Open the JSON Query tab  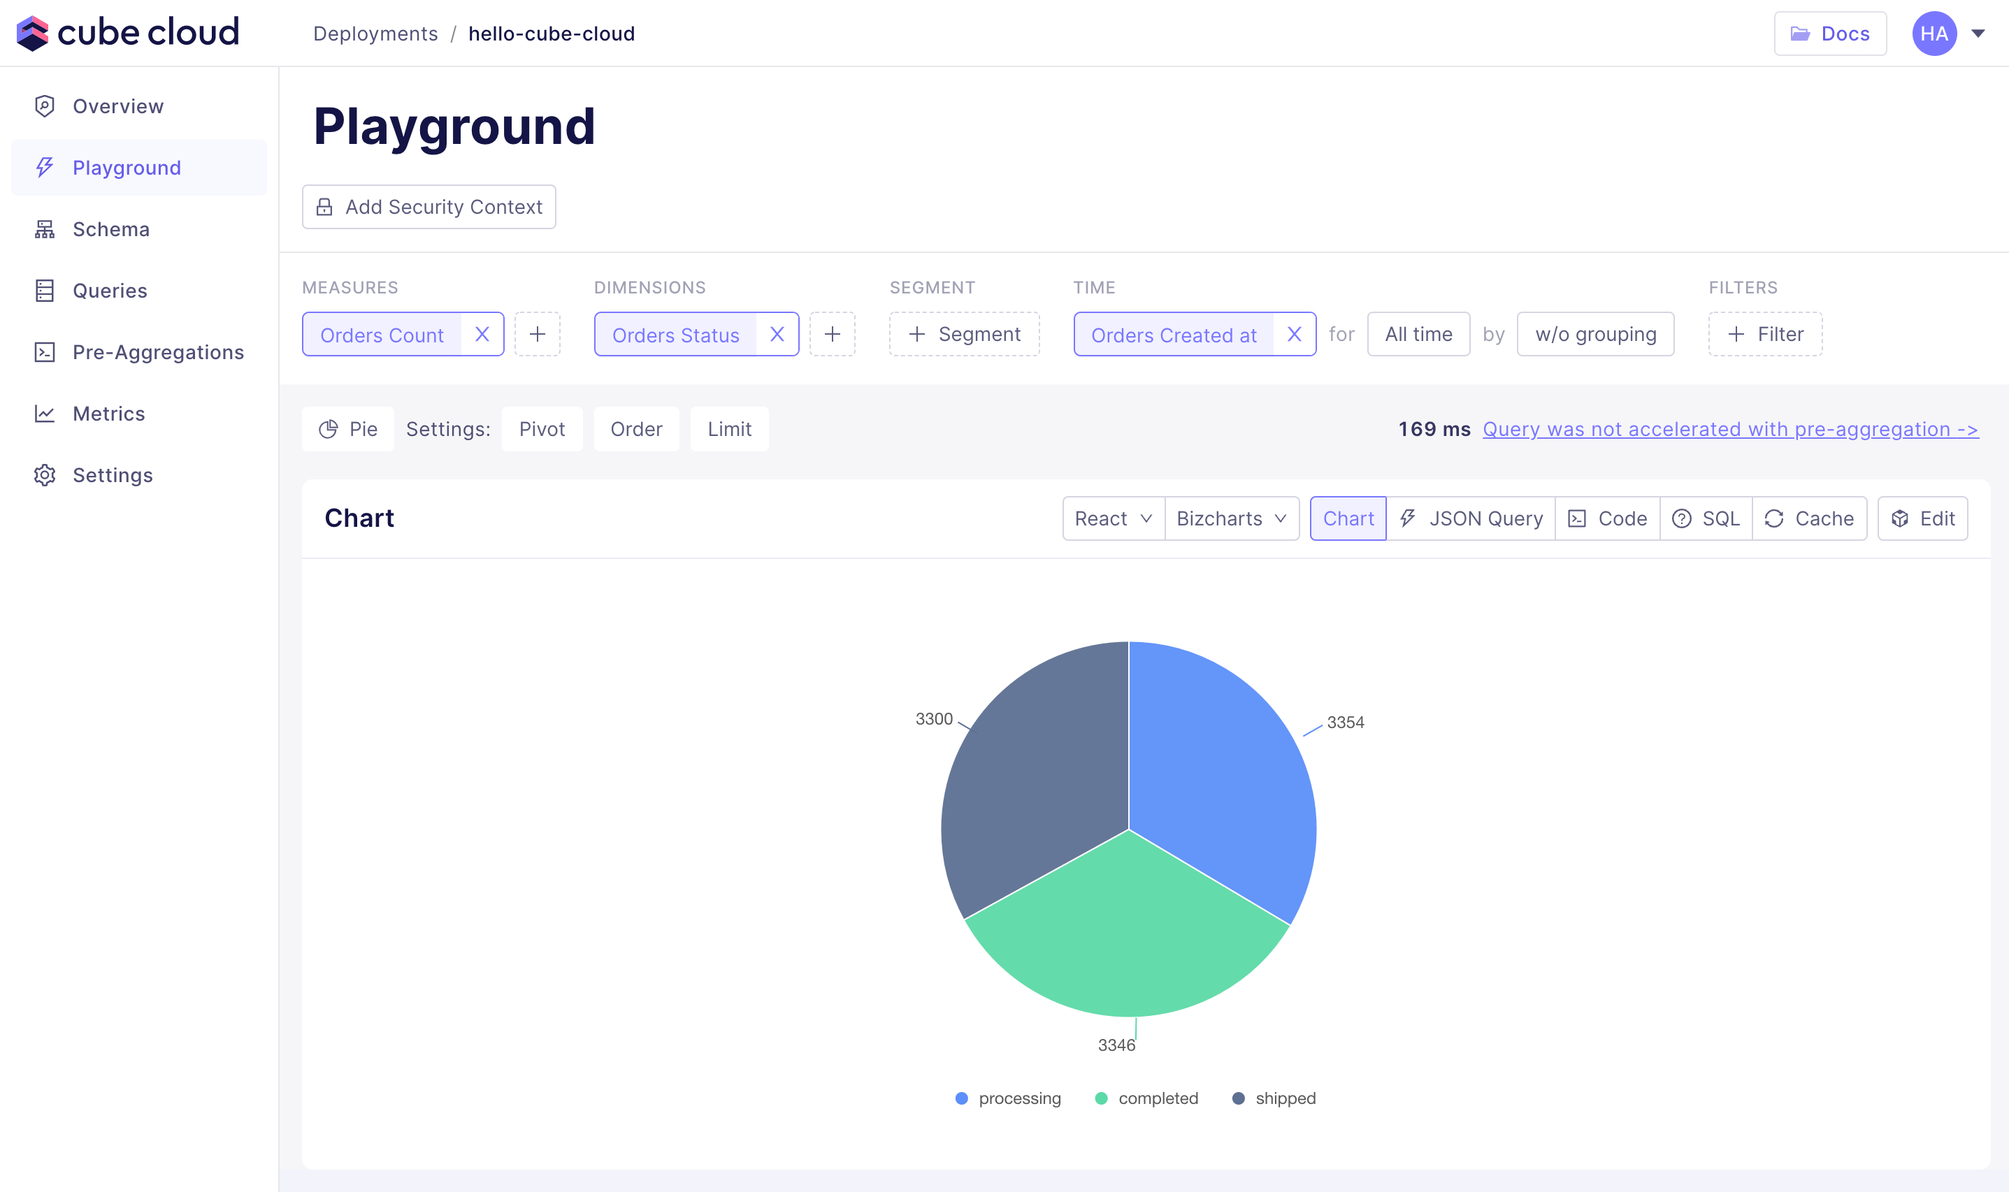pos(1471,518)
